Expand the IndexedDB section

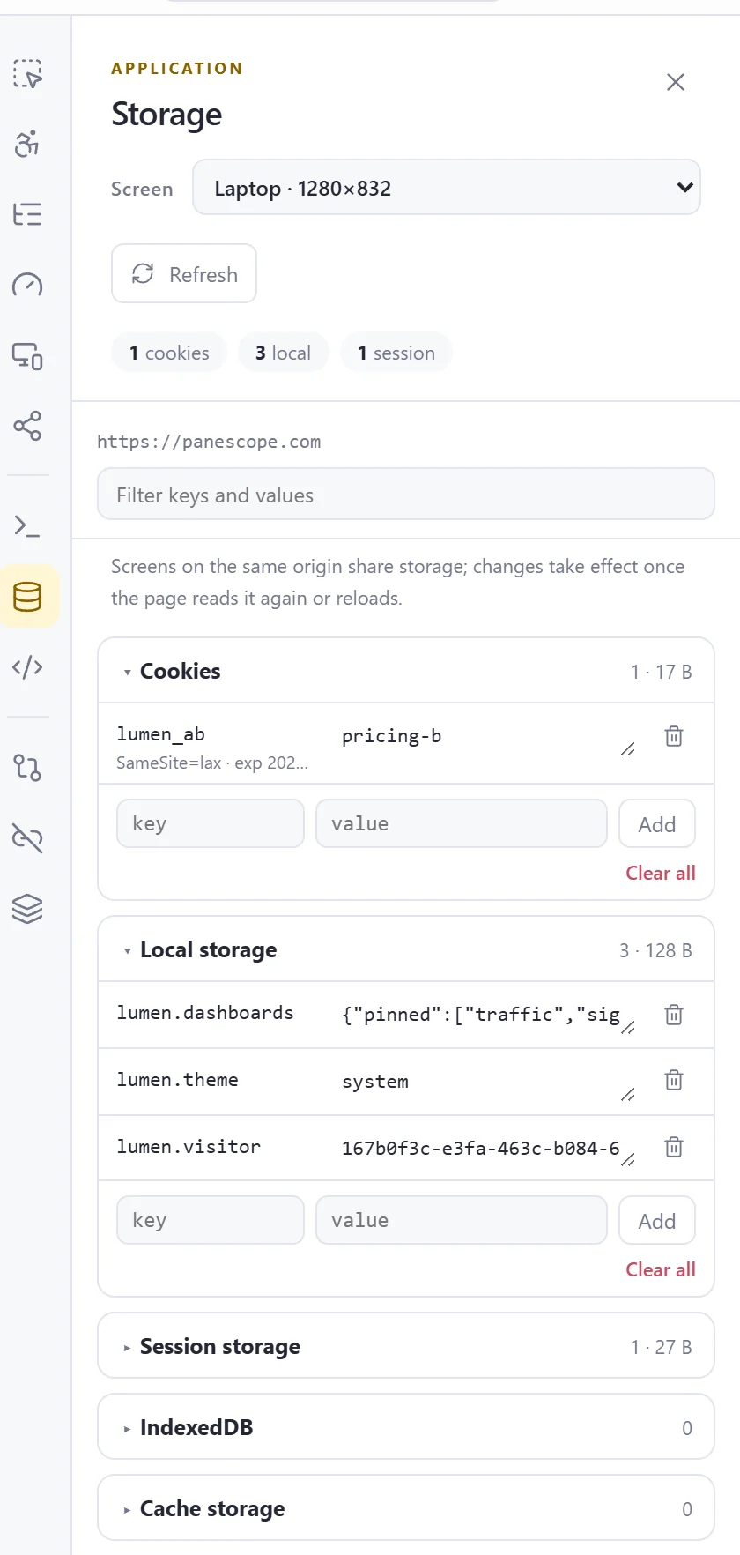point(406,1427)
